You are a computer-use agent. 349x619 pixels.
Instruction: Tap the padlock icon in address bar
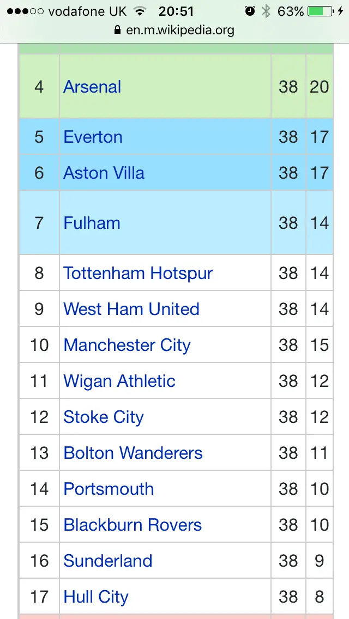point(117,30)
